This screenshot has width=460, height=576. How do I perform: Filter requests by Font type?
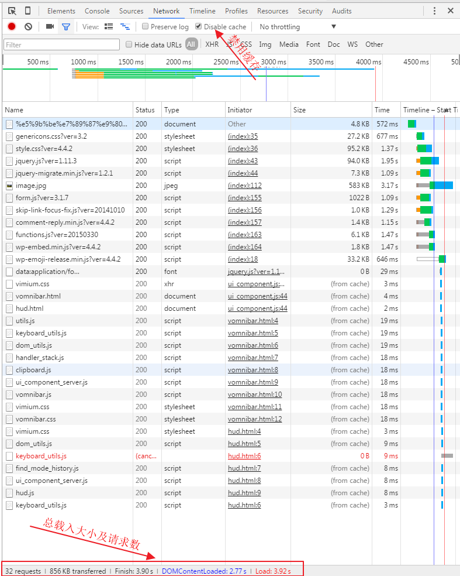click(x=313, y=44)
